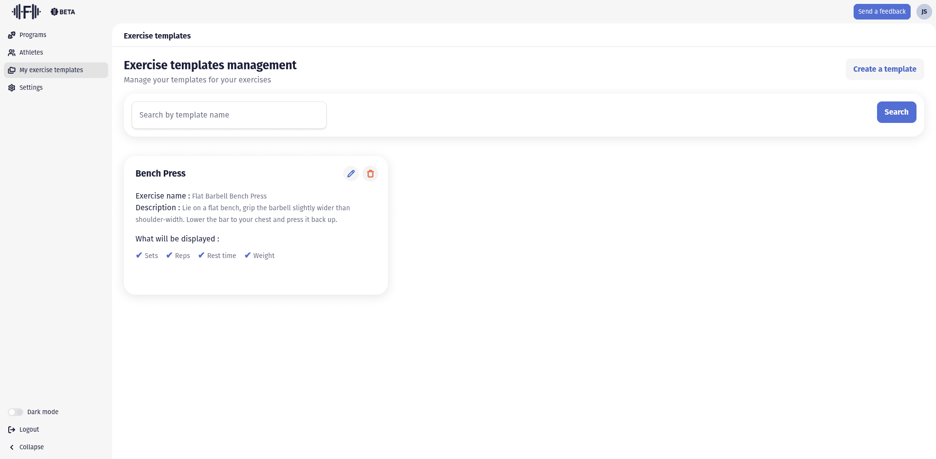Delete Bench Press template via trash icon

point(370,174)
